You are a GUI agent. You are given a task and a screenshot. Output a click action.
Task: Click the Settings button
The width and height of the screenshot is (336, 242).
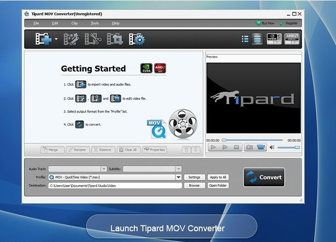tap(194, 177)
